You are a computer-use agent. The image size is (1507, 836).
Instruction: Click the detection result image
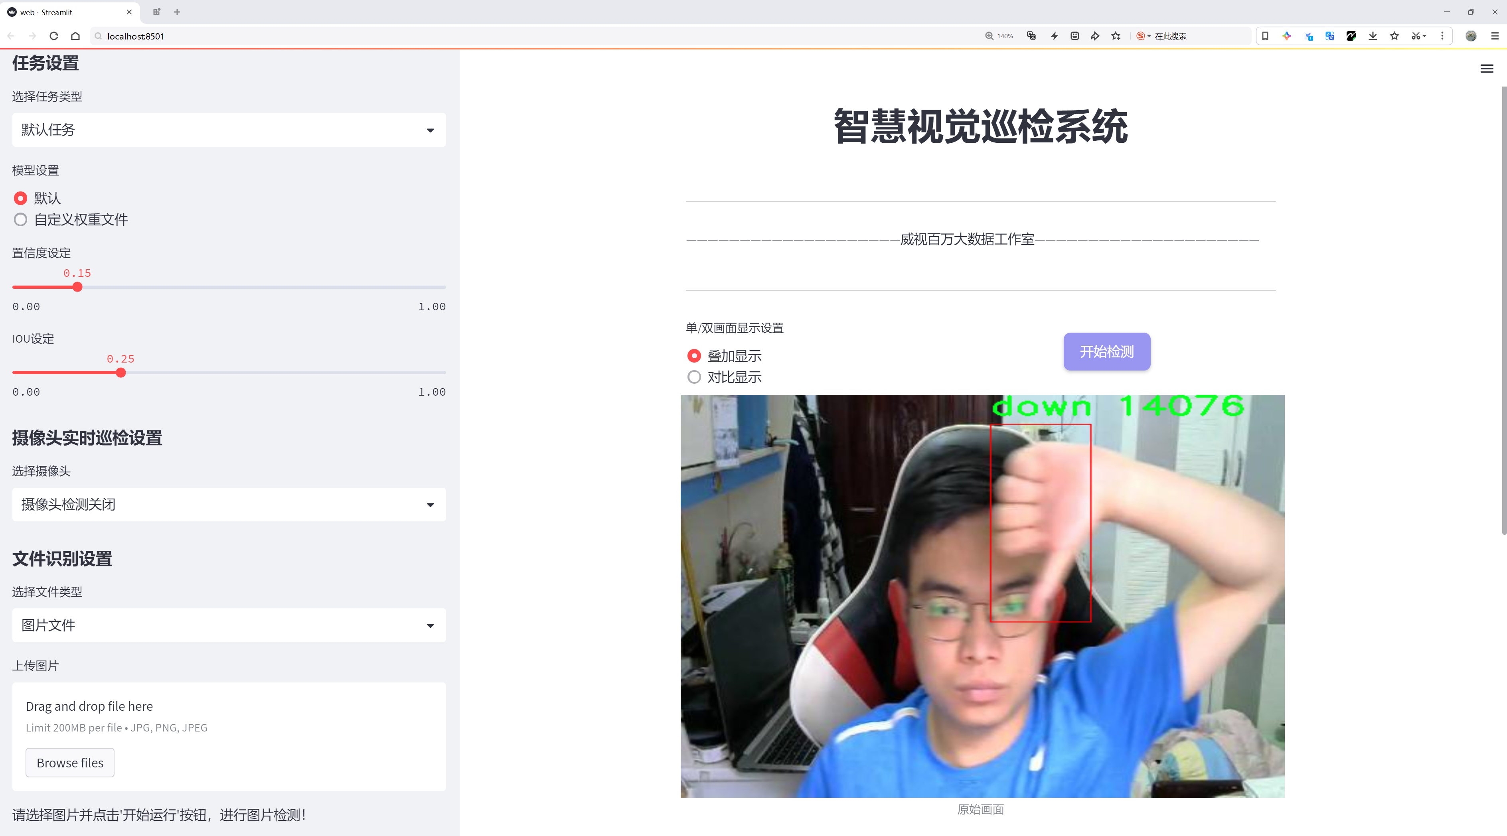pos(982,596)
